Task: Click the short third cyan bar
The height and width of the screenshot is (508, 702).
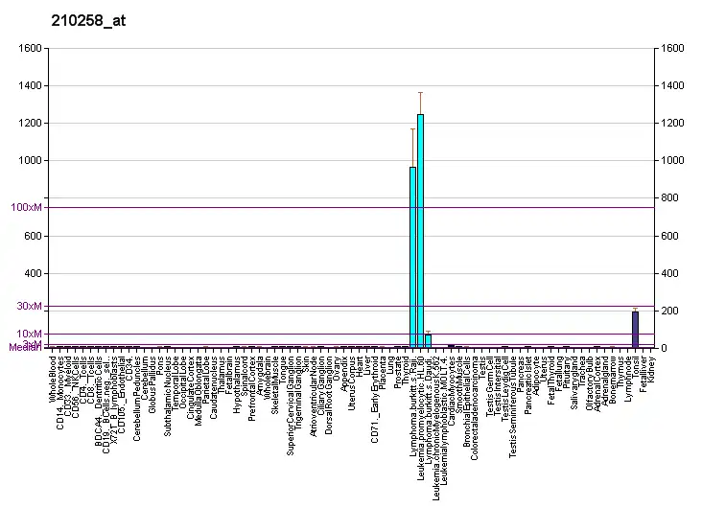Action: pyautogui.click(x=428, y=340)
